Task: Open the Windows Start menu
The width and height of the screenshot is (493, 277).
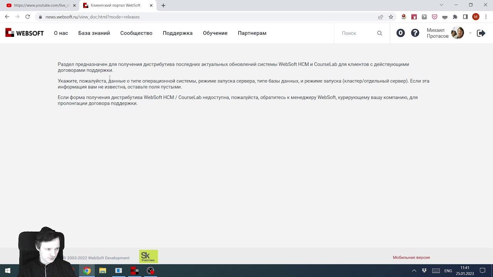Action: coord(8,271)
